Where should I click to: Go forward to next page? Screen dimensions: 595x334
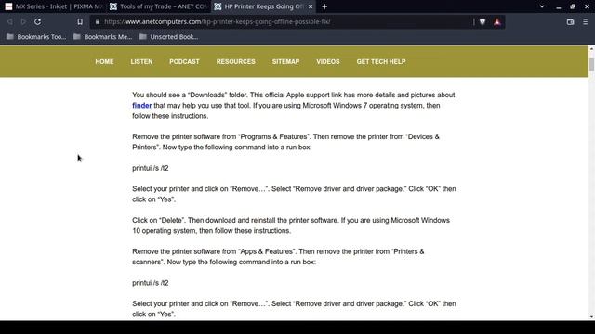click(23, 22)
